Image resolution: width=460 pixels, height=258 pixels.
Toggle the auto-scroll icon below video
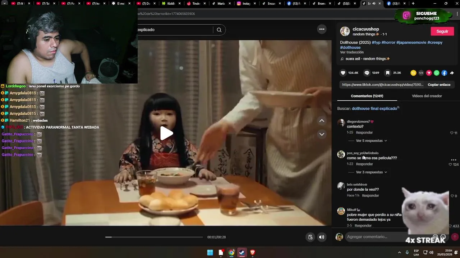[x=310, y=237]
